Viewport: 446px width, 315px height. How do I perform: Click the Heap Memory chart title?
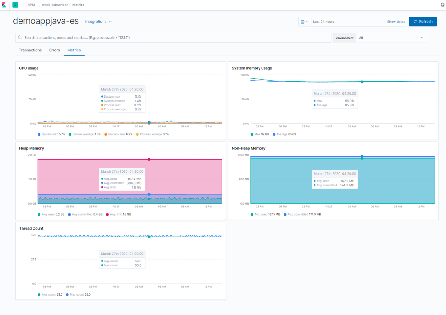click(x=31, y=148)
